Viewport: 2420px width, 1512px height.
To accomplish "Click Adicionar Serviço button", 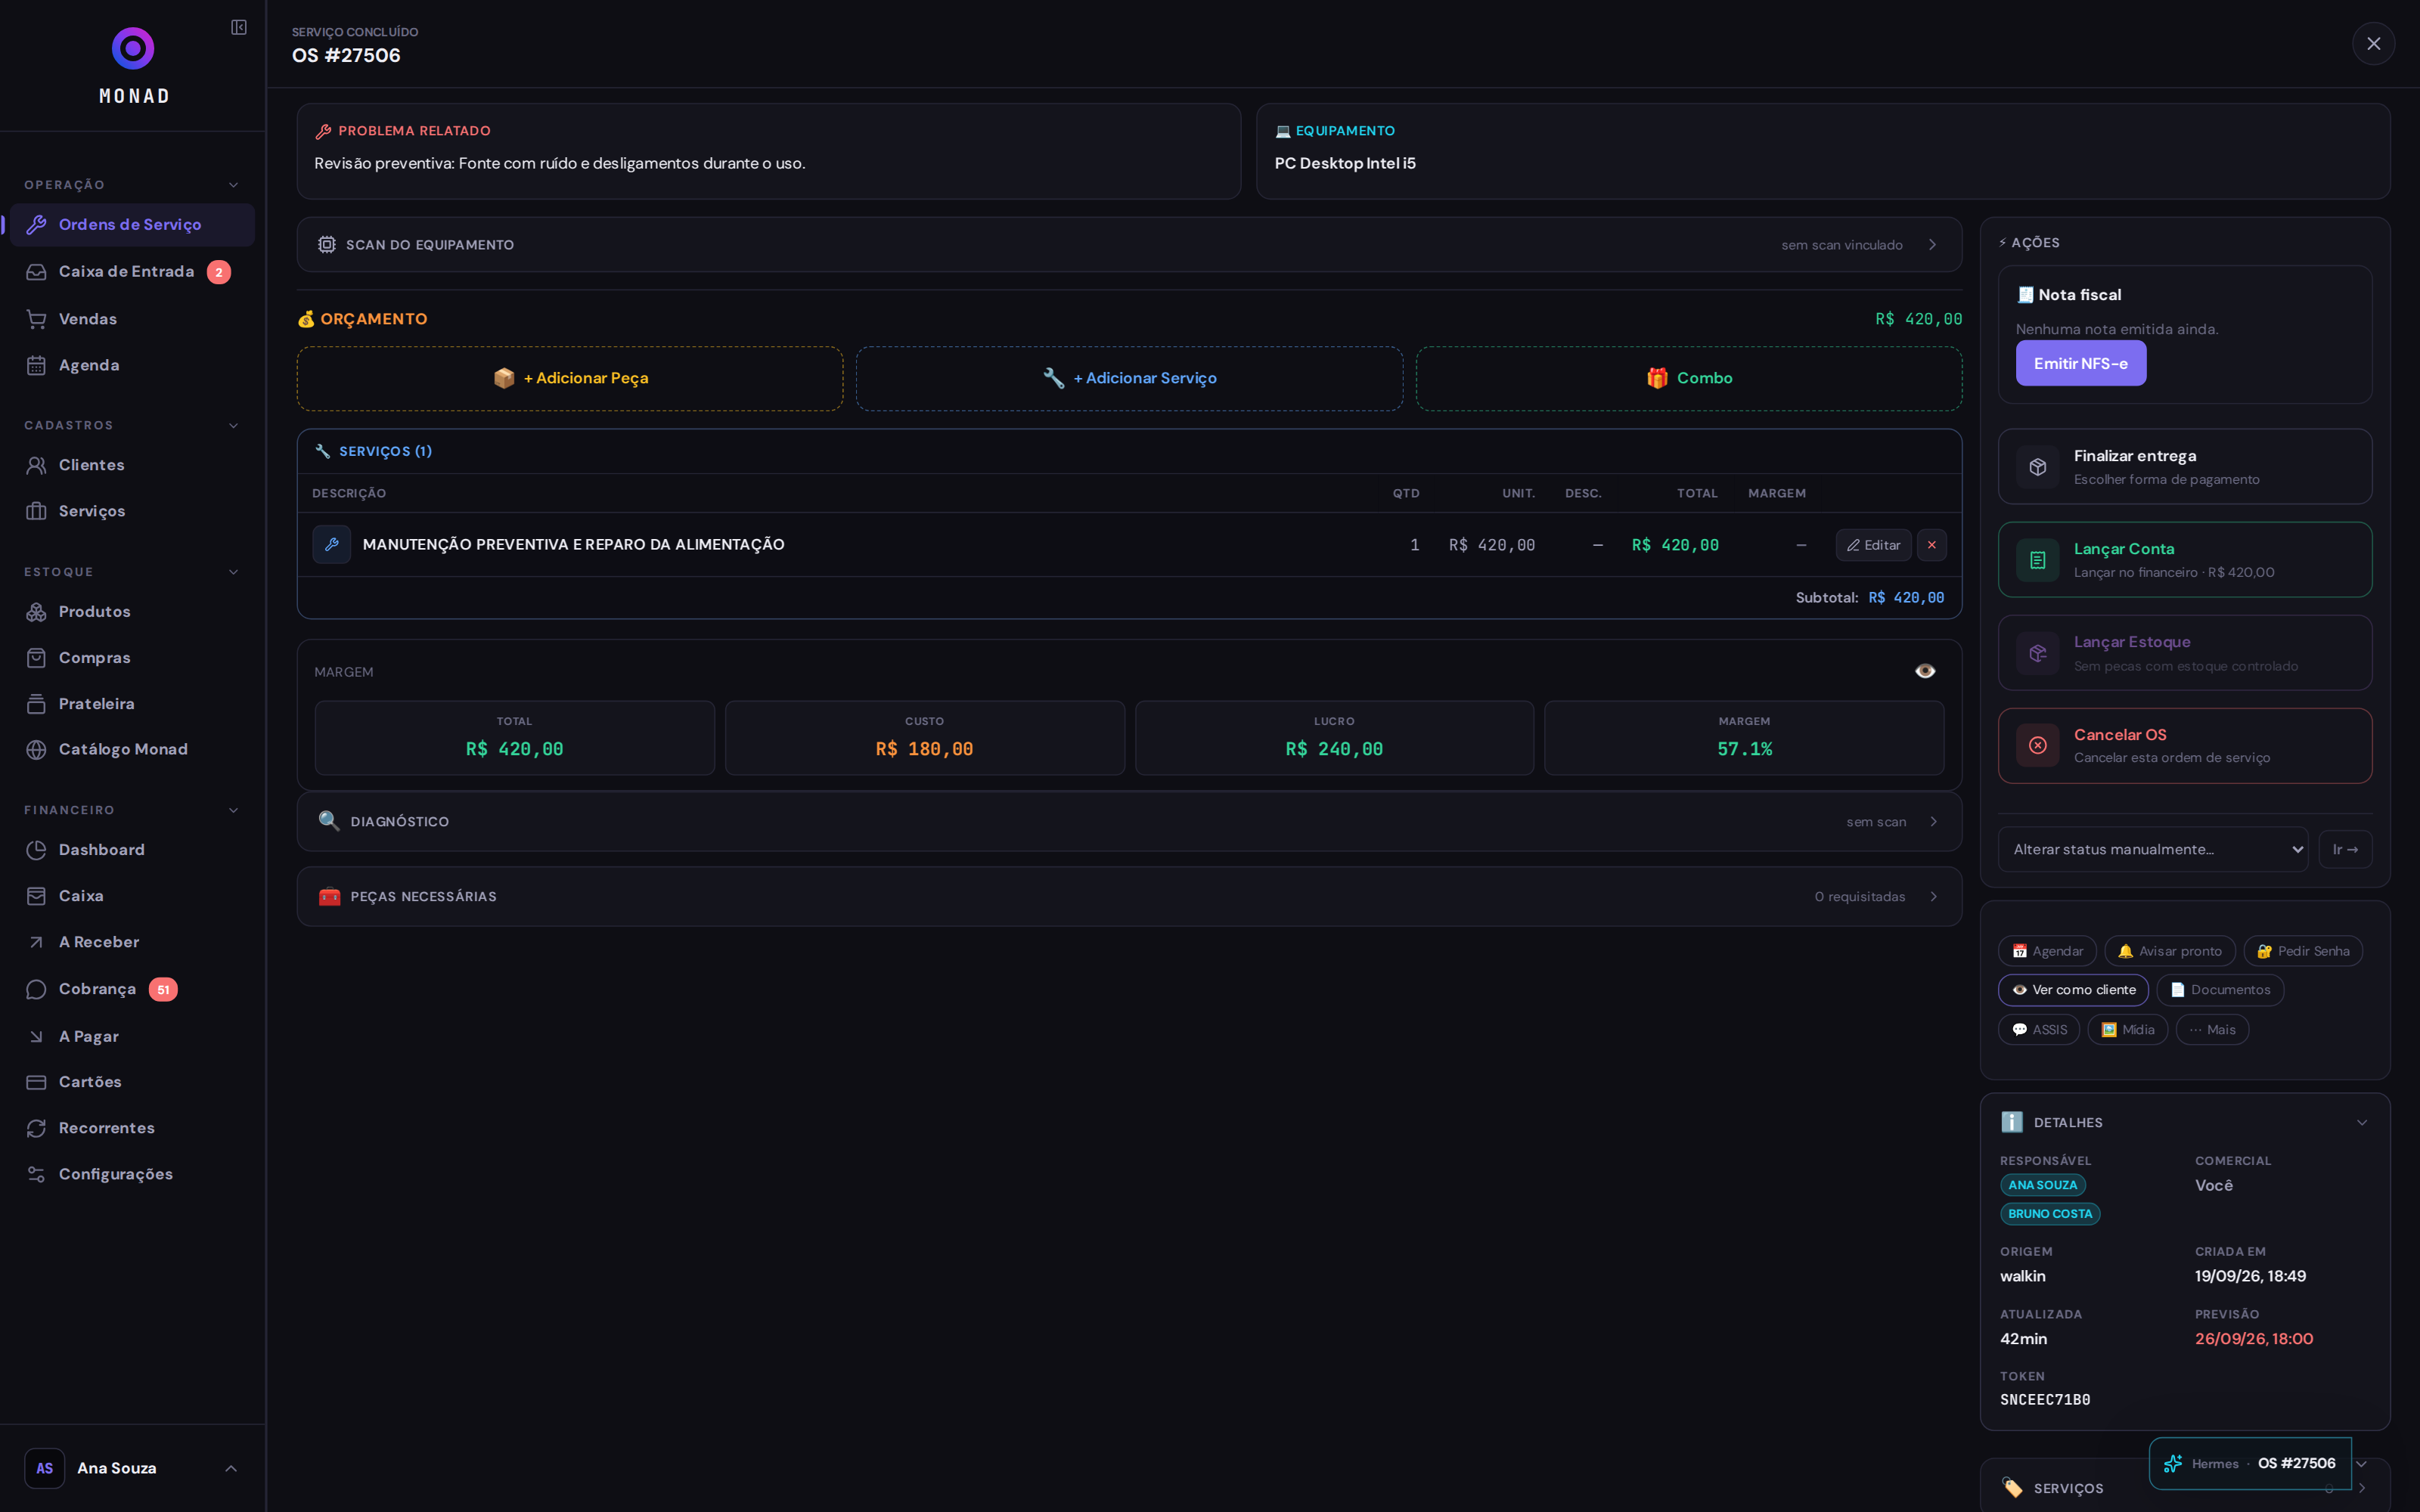I will [x=1129, y=378].
